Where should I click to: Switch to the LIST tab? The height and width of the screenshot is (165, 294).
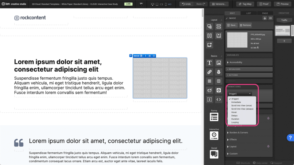coord(249,13)
